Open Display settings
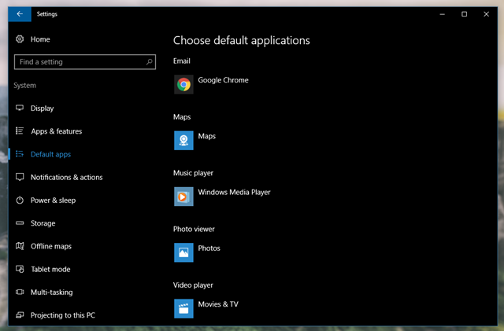The width and height of the screenshot is (504, 331). (42, 108)
